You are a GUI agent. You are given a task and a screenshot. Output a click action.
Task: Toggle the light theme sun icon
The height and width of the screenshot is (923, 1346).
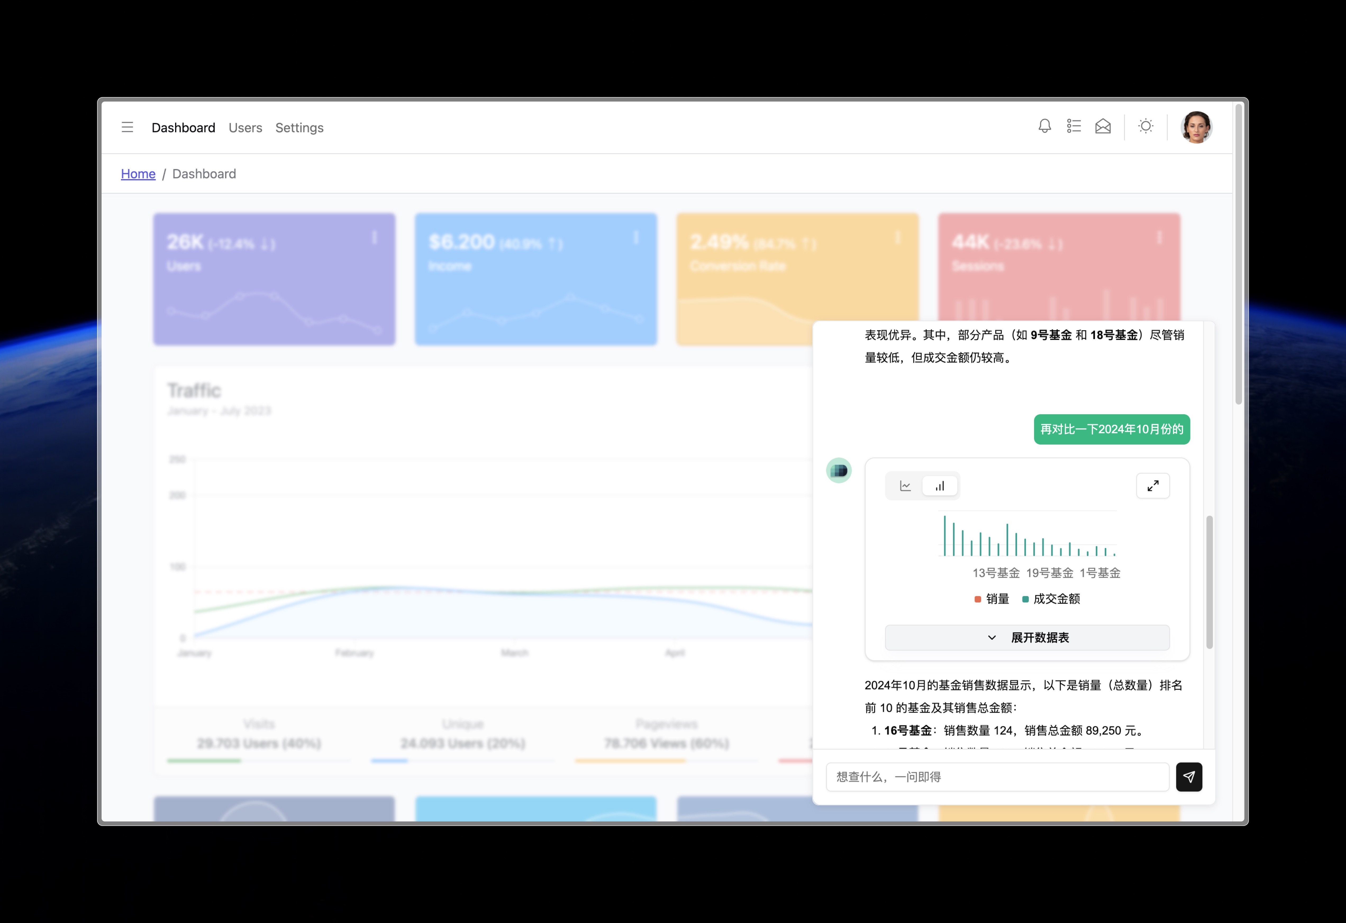[x=1145, y=126]
